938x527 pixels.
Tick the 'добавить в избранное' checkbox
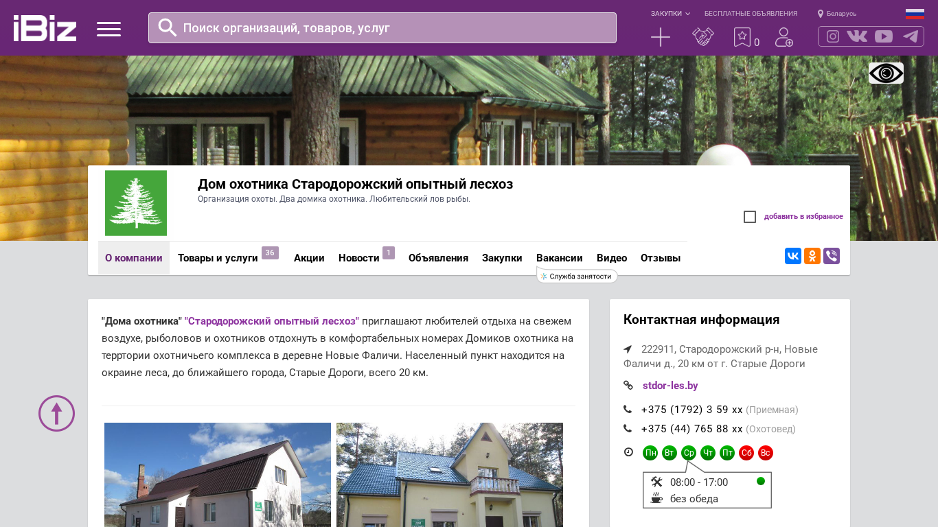(750, 217)
